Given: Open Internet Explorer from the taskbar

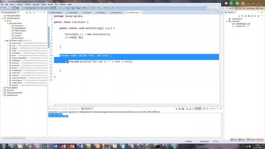Looking at the screenshot, I should [x=12, y=146].
